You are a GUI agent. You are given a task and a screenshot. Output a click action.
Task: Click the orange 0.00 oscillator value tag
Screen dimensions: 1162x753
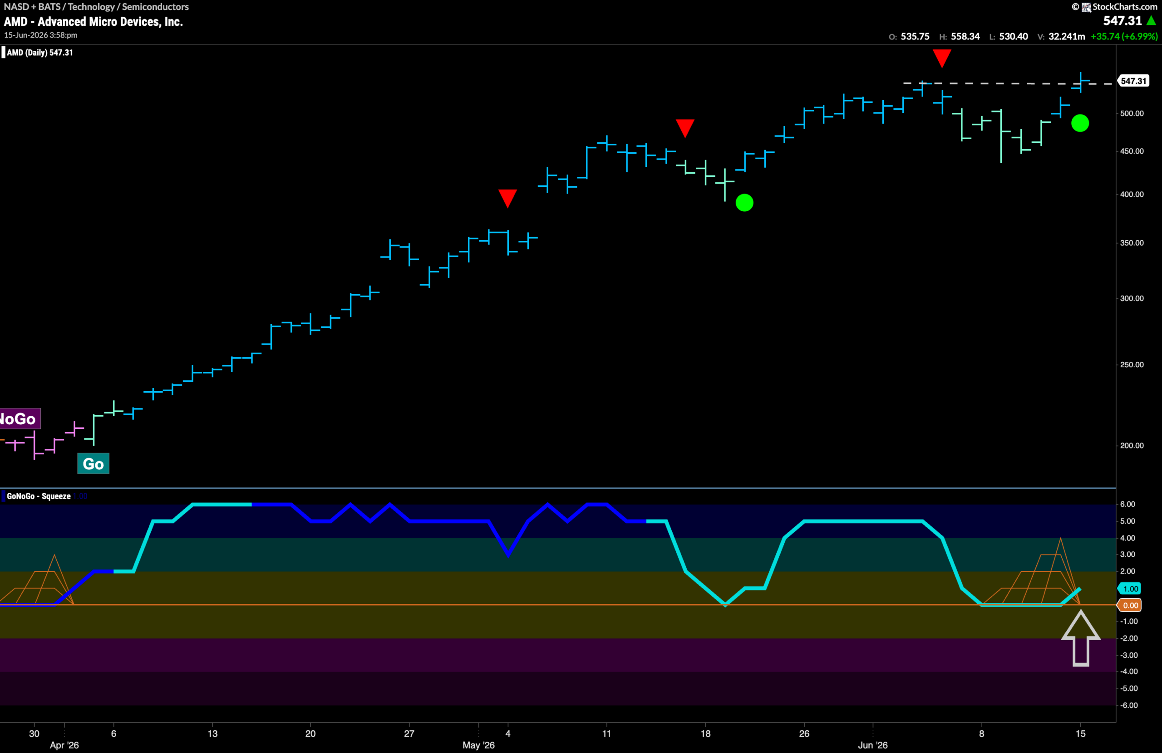pyautogui.click(x=1130, y=605)
